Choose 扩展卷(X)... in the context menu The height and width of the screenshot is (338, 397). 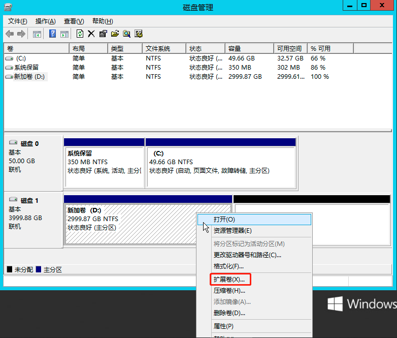(x=254, y=280)
